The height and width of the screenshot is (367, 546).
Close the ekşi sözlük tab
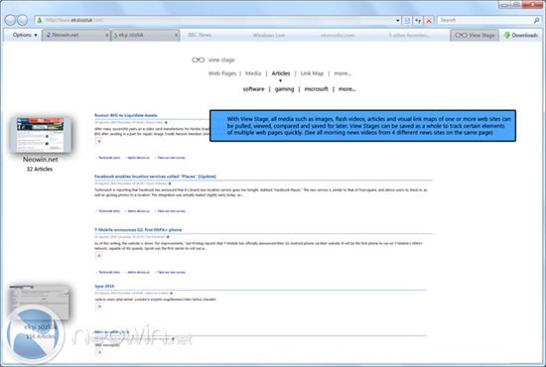(176, 35)
